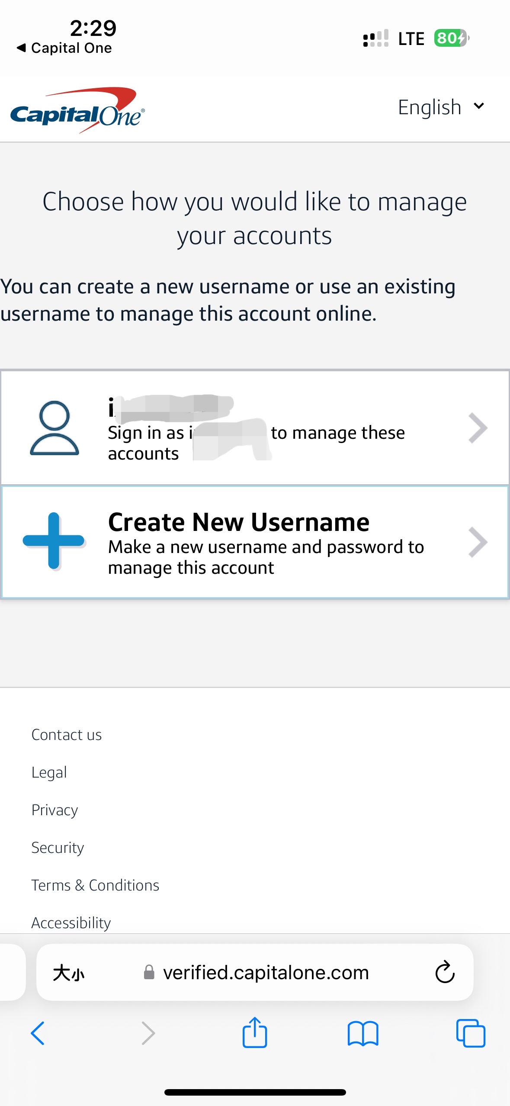Viewport: 510px width, 1106px height.
Task: Open Safari page text size menu
Action: click(69, 973)
